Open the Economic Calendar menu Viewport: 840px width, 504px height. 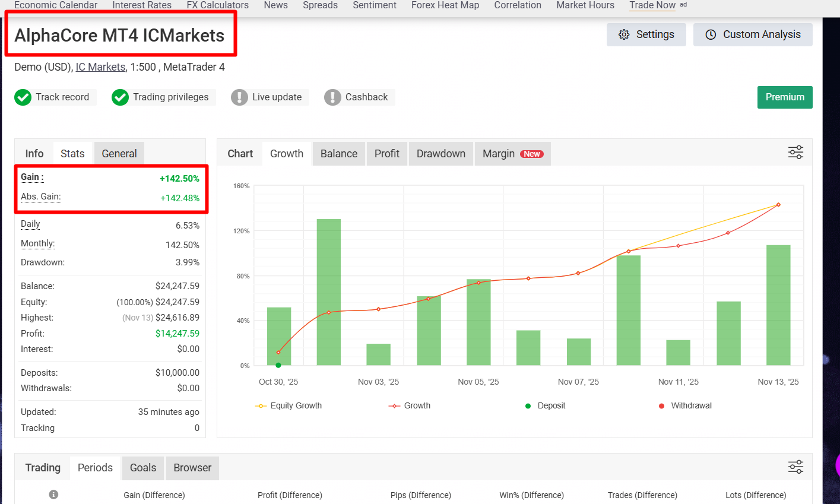56,5
